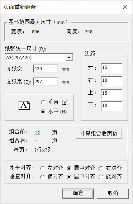The height and width of the screenshot is (204, 133).
Task: Select 居中对齐 for horizontal alignment
Action: (69, 169)
